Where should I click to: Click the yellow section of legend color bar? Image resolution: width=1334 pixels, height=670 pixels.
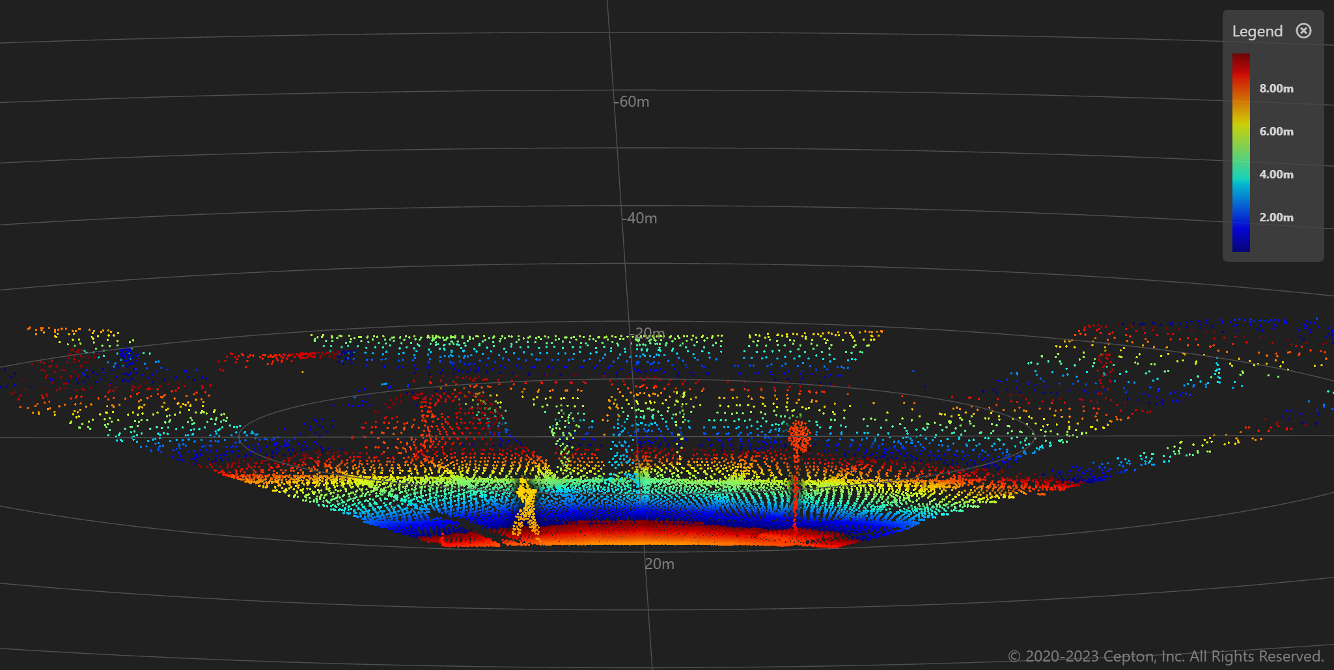[1241, 120]
